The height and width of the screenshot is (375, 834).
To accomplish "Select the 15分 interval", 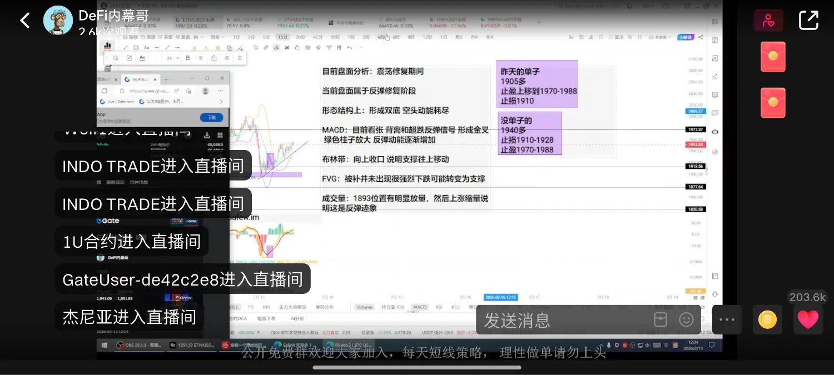I will pos(282,37).
